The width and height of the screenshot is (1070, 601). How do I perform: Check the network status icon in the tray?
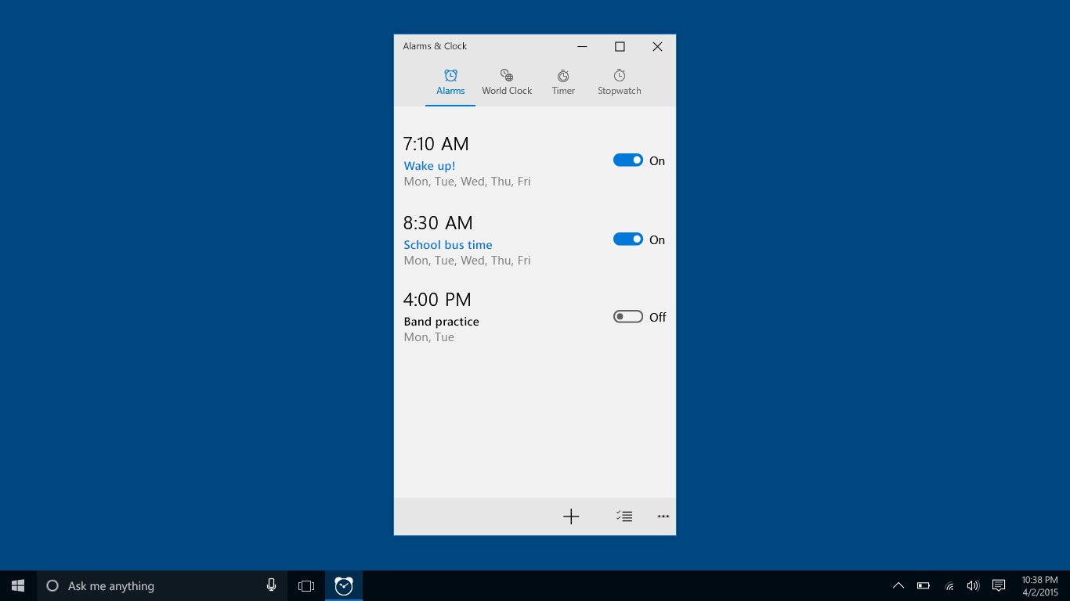[949, 585]
